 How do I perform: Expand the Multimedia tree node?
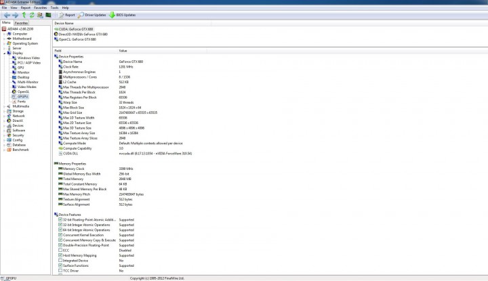pos(4,106)
